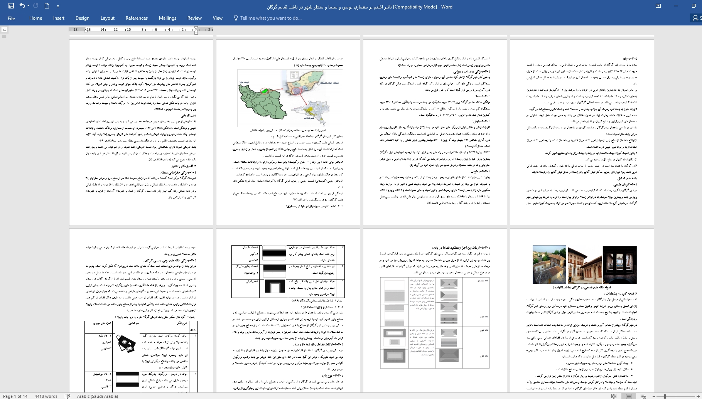
Task: Click the proofing errors book icon
Action: point(67,396)
